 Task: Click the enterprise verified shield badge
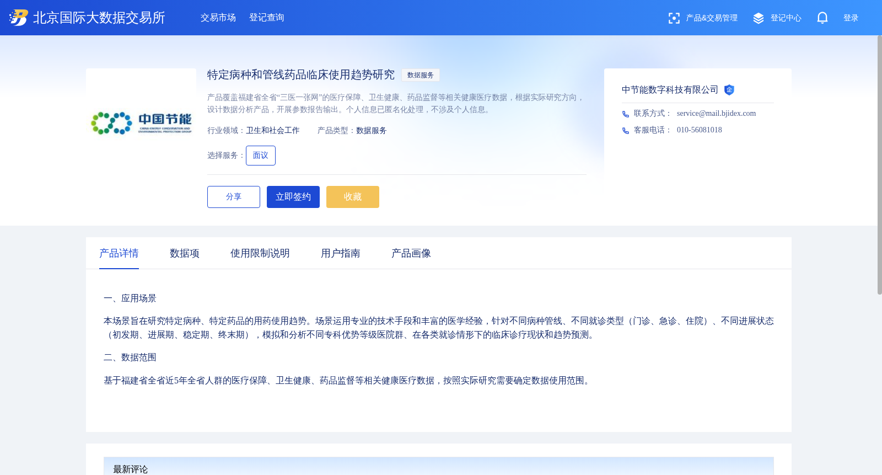(729, 90)
